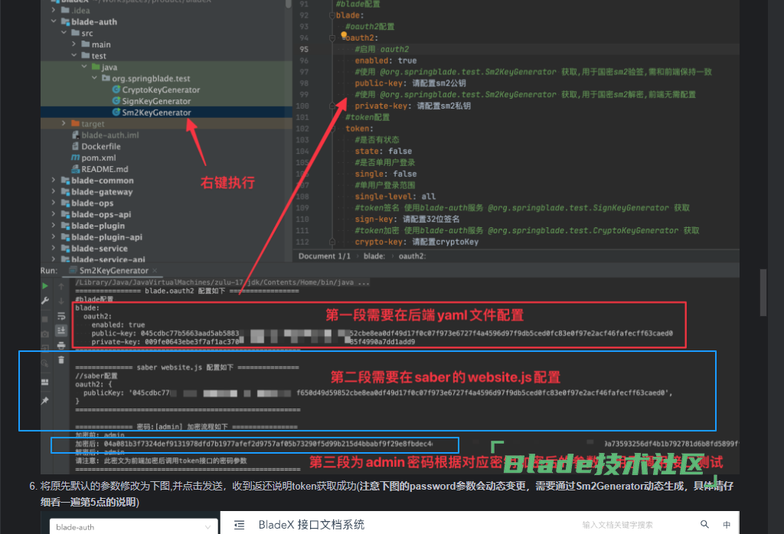
Task: Click 'blade:' breadcrumb in editor footer
Action: coord(374,256)
